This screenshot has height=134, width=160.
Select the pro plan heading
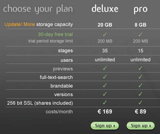(141, 10)
